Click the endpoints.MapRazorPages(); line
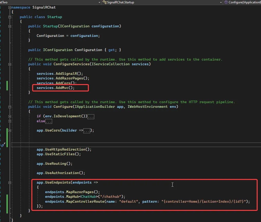 click(x=72, y=192)
